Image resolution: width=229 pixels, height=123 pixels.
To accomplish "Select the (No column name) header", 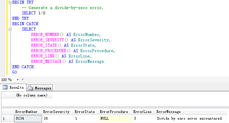I will coord(33,95).
